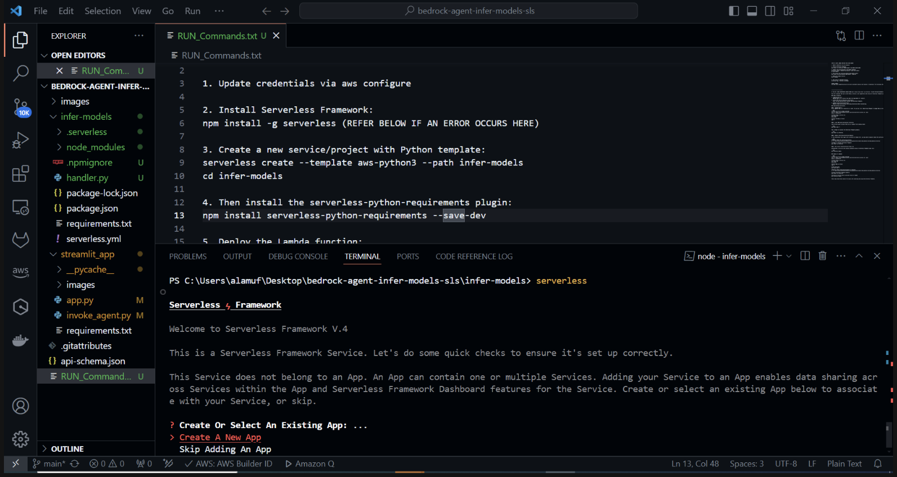Screen dimensions: 897x477
Task: Click Amazon Q status bar item
Action: point(310,463)
